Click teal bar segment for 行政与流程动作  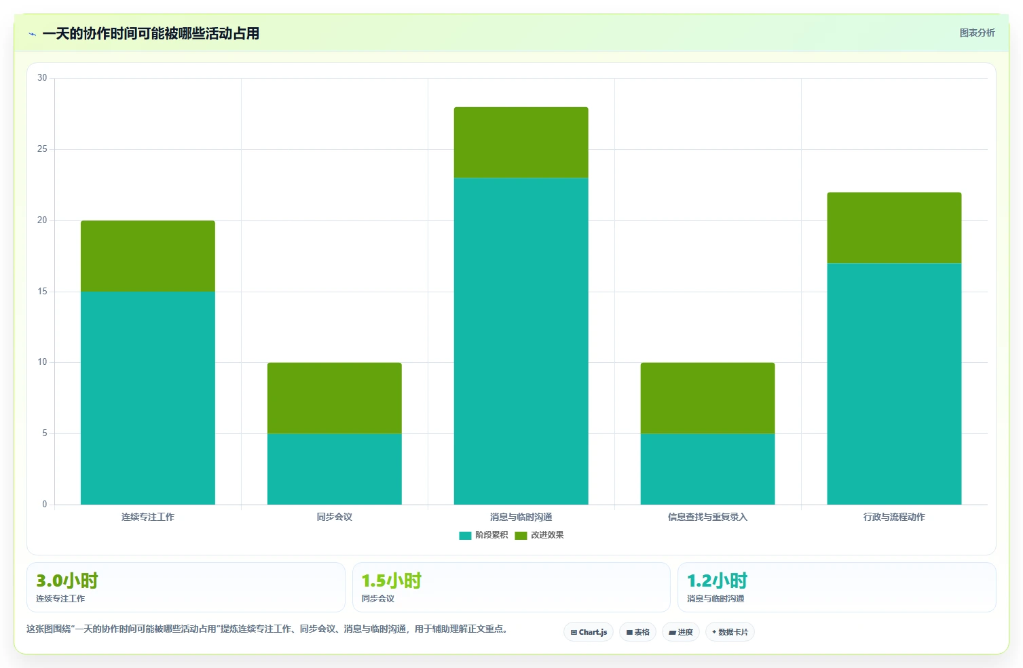click(x=895, y=384)
